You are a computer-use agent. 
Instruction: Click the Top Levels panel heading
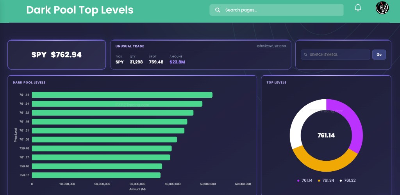[277, 83]
